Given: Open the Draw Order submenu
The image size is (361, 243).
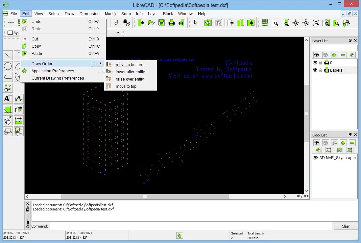Looking at the screenshot, I should (x=62, y=63).
